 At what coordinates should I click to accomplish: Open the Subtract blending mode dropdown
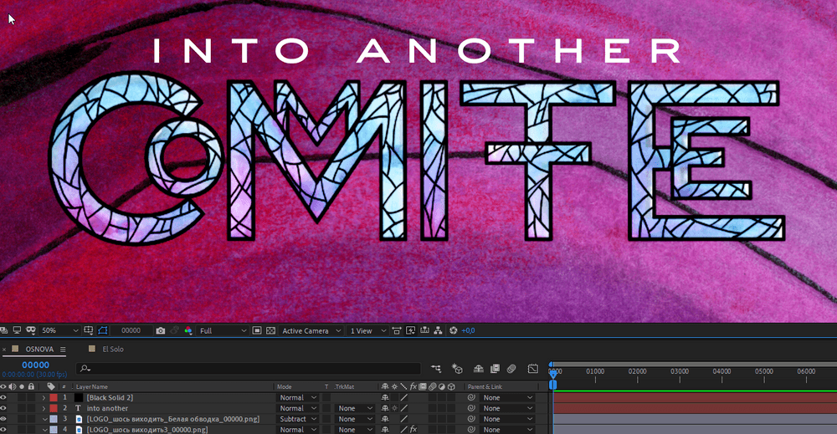coord(298,419)
